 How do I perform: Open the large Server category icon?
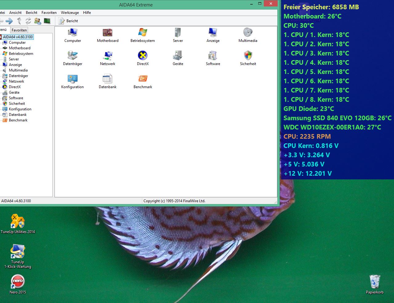tap(178, 32)
